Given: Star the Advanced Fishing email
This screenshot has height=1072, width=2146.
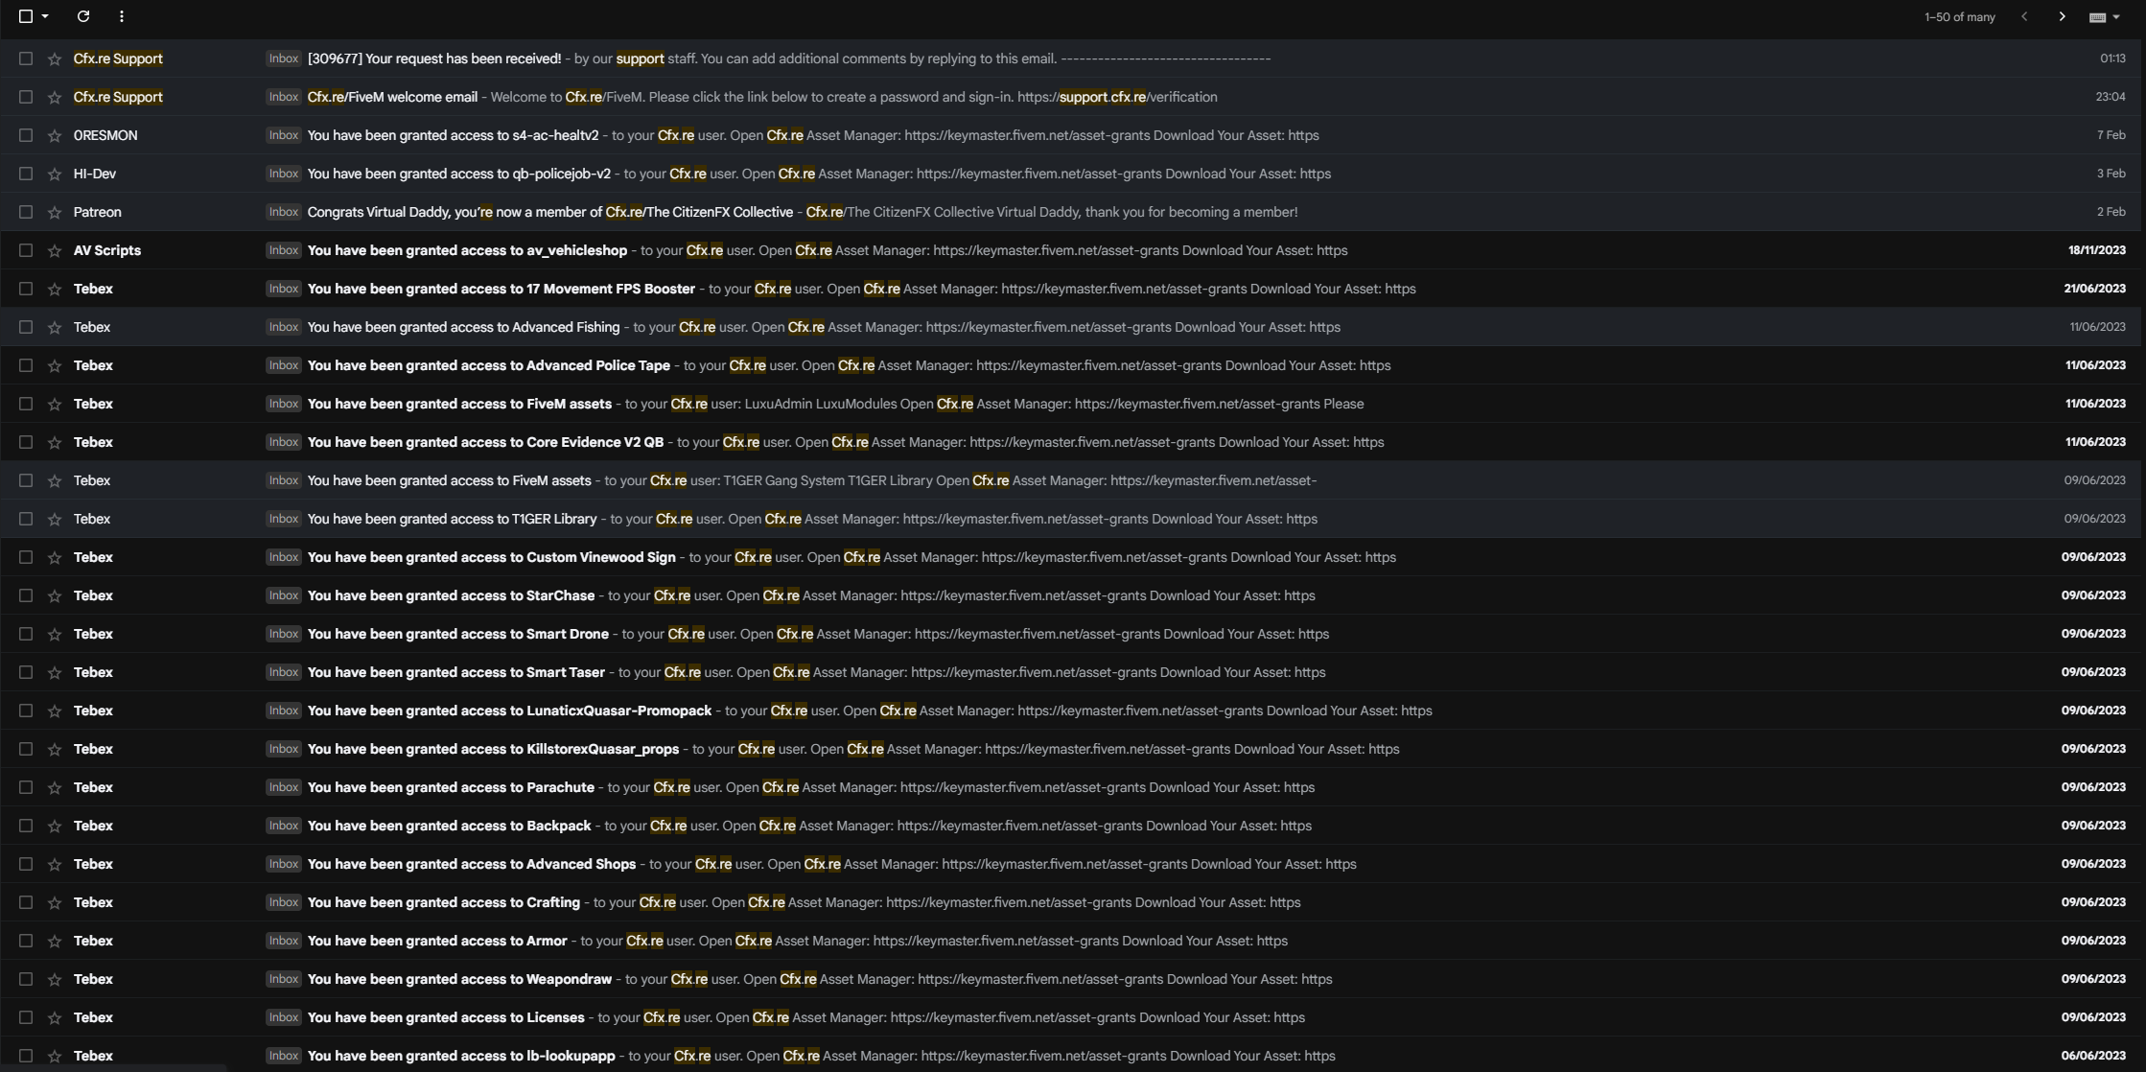Looking at the screenshot, I should (x=55, y=327).
